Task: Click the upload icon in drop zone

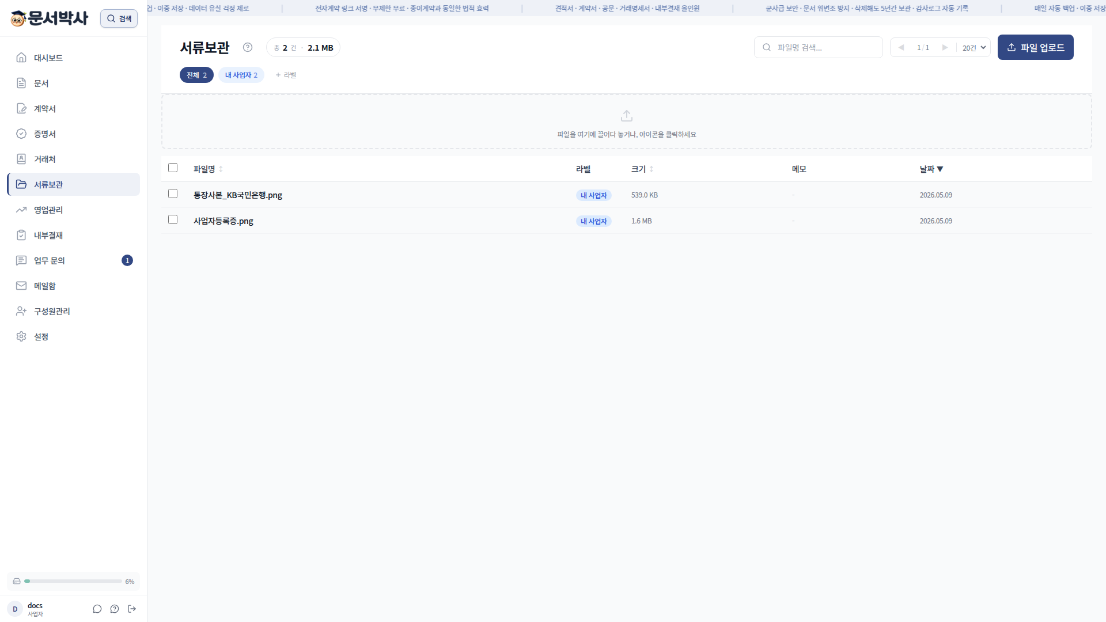Action: tap(627, 116)
